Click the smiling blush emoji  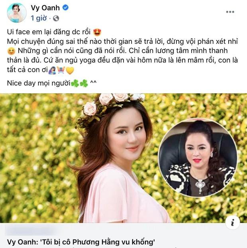tap(12, 51)
